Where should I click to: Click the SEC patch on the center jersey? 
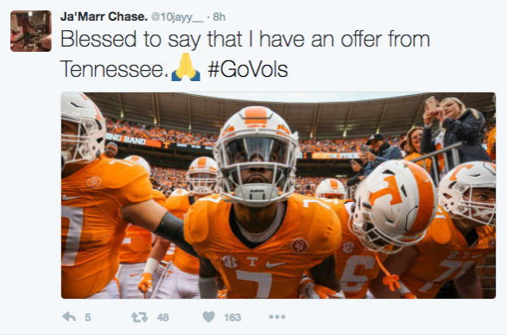[229, 262]
